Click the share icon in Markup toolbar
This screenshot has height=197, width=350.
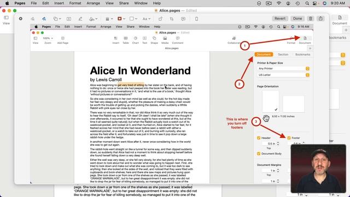point(321,19)
